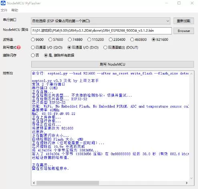Select the 460800 baud rate
Image resolution: width=198 pixels, height=189 pixels.
(x=138, y=40)
